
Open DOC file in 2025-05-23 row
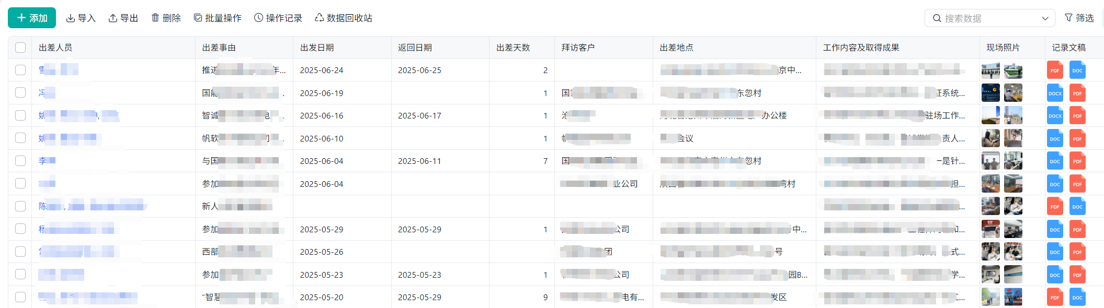coord(1055,275)
